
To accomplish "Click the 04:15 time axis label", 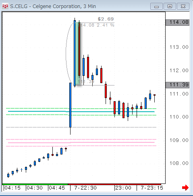I will tap(12, 188).
